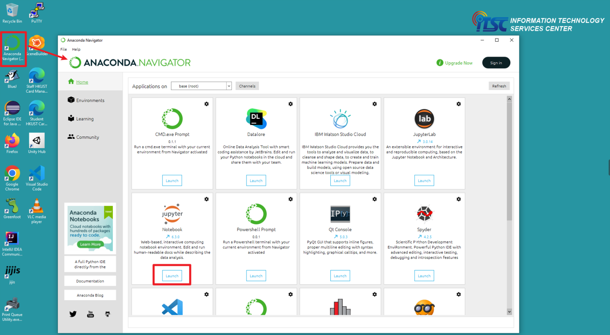
Task: Open the JupyterLab tile settings gear
Action: tap(458, 104)
